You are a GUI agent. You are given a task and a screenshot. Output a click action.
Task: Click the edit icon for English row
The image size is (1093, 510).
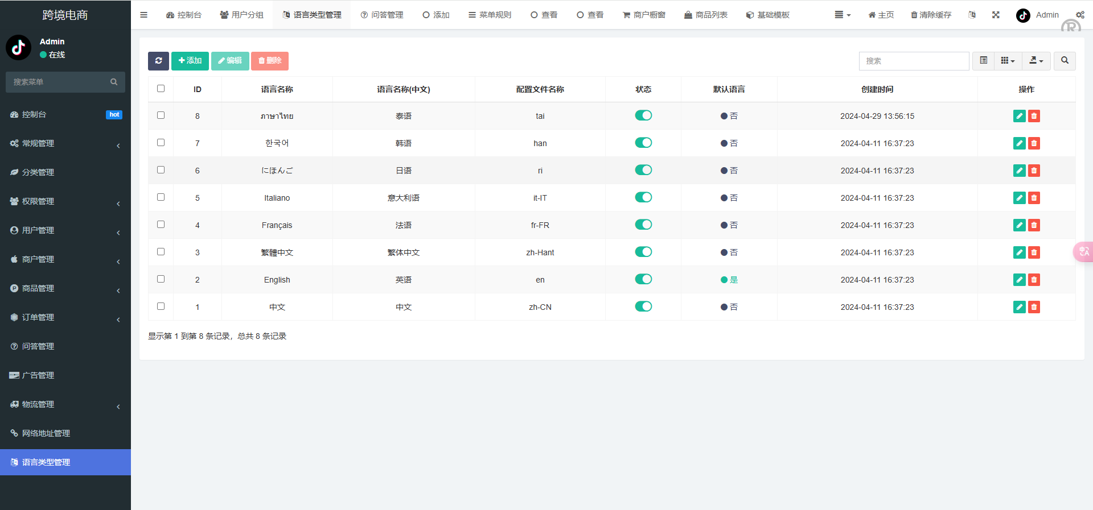click(x=1019, y=280)
